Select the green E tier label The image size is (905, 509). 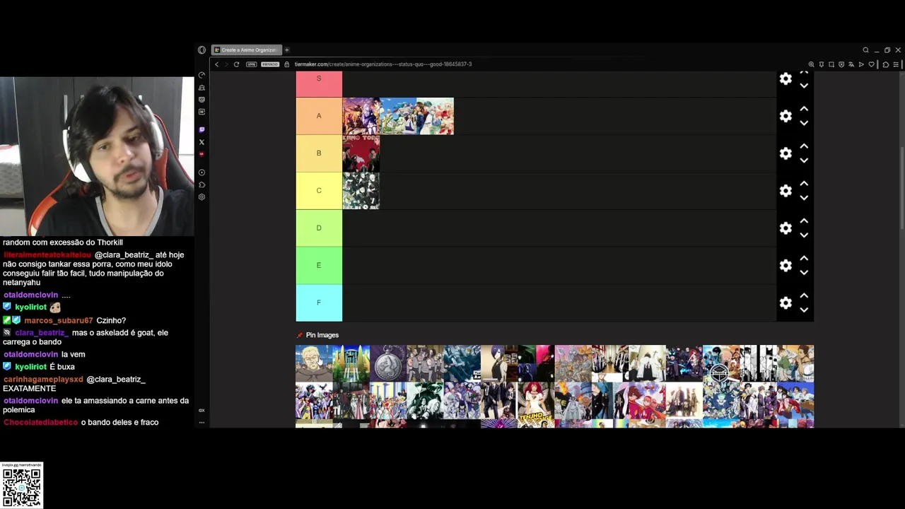click(319, 265)
